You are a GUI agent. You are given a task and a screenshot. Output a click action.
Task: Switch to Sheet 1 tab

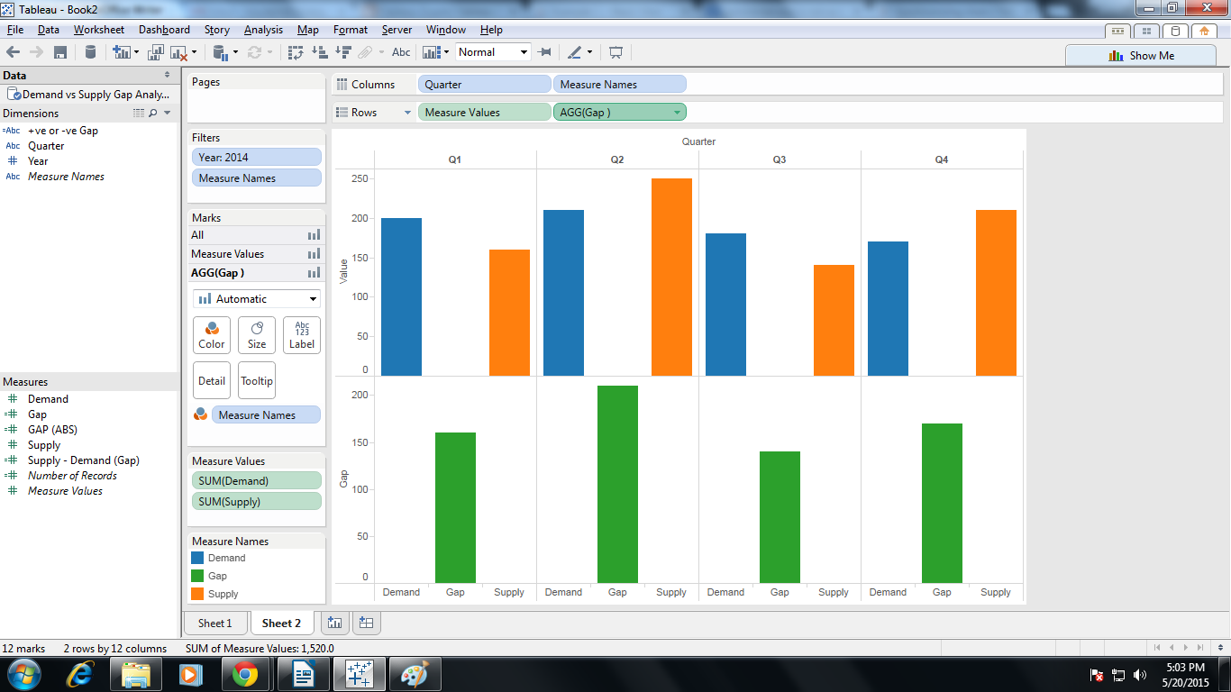[215, 623]
